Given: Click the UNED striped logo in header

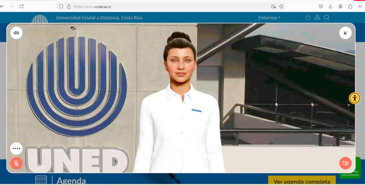Looking at the screenshot, I should tap(40, 19).
